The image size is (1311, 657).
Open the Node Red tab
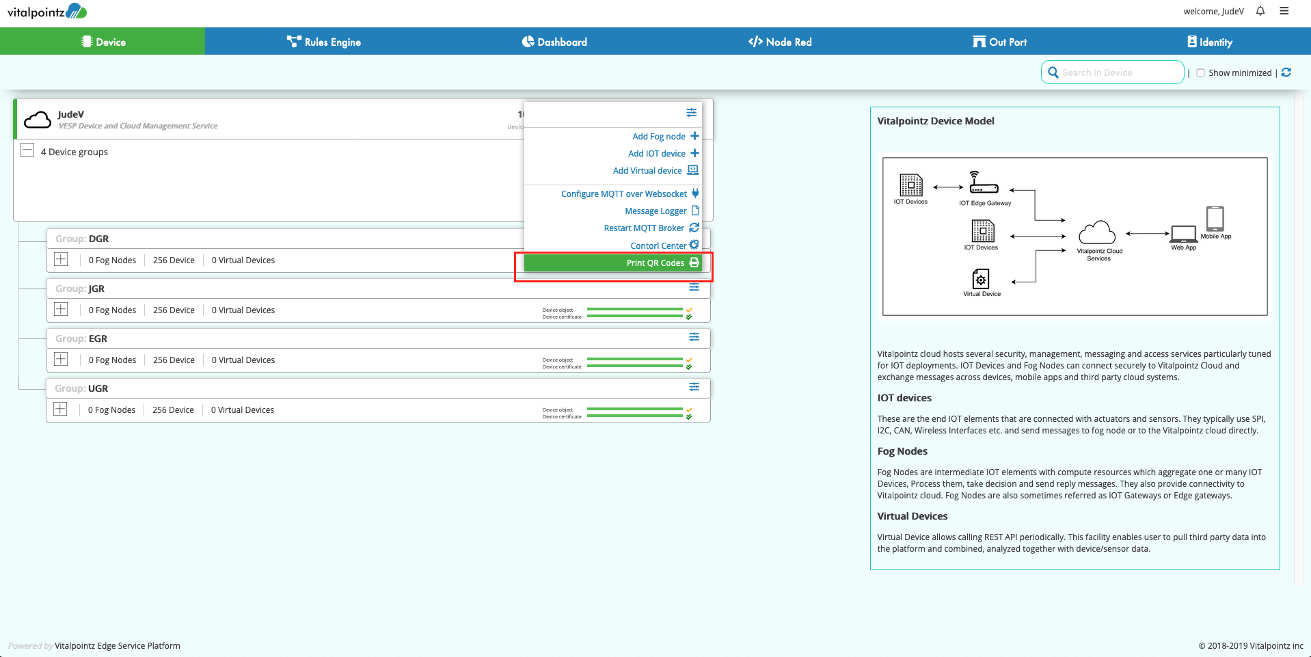(x=780, y=42)
